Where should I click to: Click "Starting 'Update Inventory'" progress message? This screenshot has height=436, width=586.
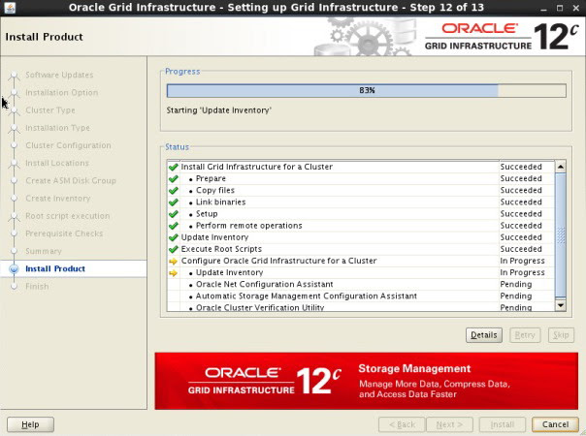point(219,110)
